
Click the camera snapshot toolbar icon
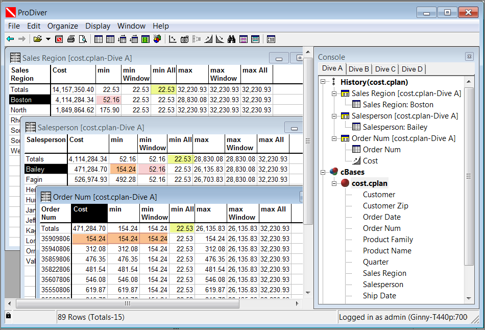pyautogui.click(x=184, y=39)
